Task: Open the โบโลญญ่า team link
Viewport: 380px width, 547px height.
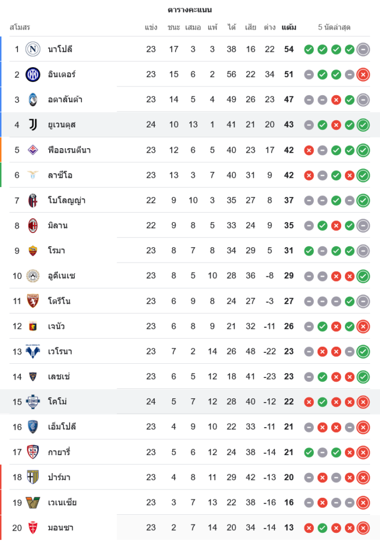Action: tap(66, 200)
